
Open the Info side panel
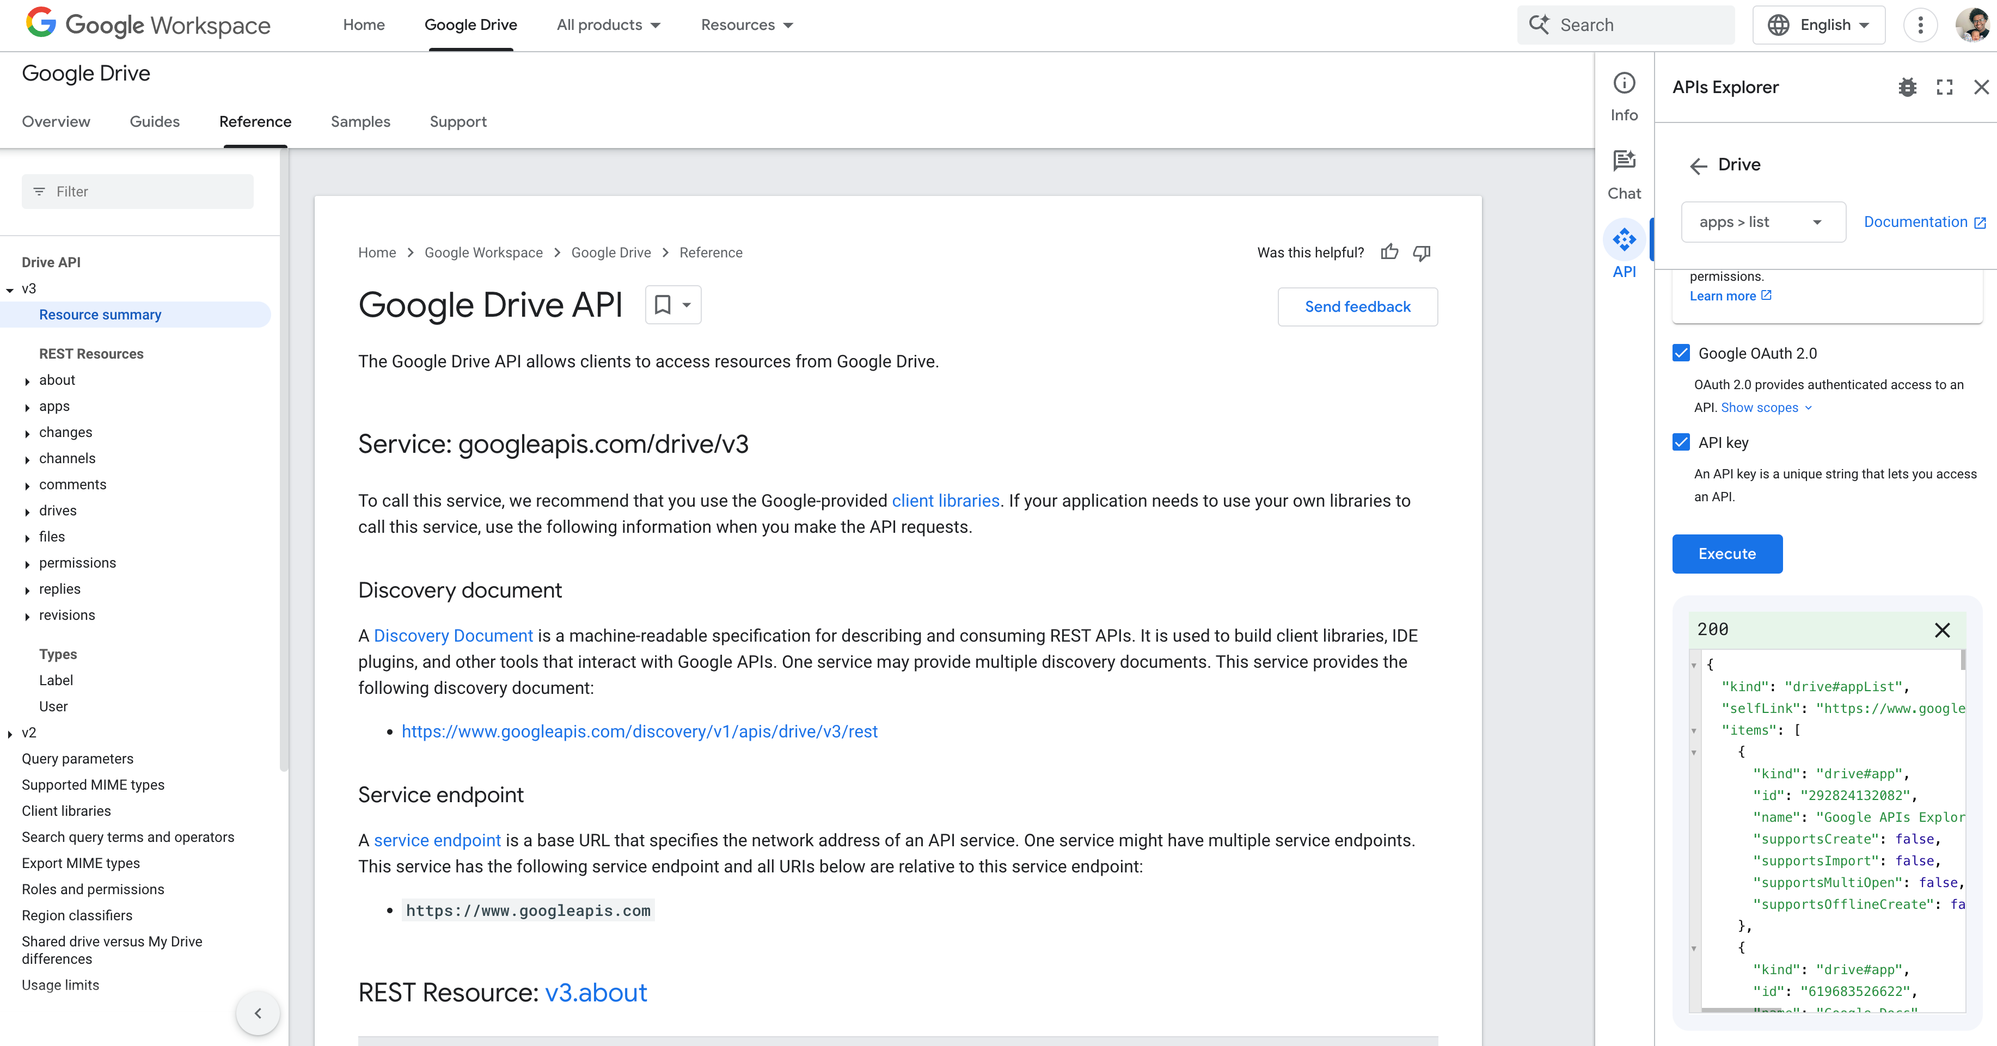(x=1624, y=97)
